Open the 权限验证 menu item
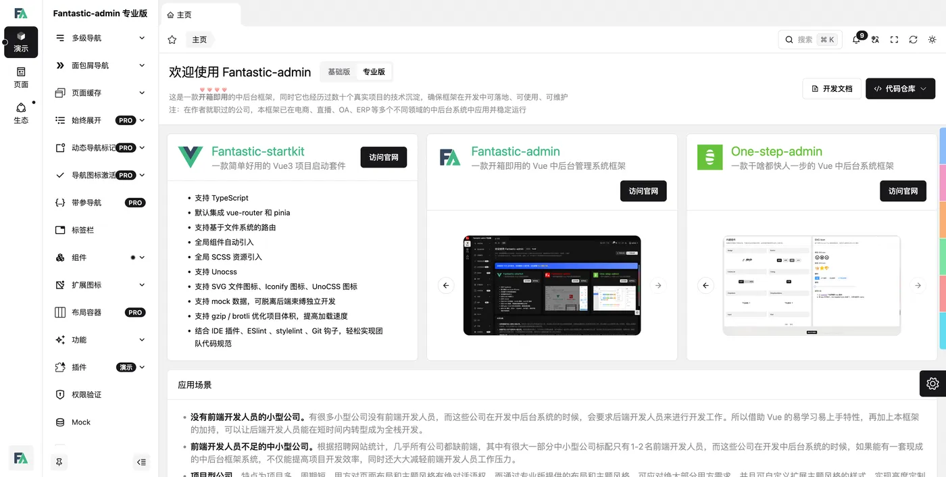The height and width of the screenshot is (477, 946). pyautogui.click(x=101, y=395)
